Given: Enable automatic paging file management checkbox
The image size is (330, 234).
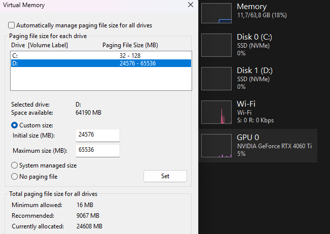Looking at the screenshot, I should 12,25.
